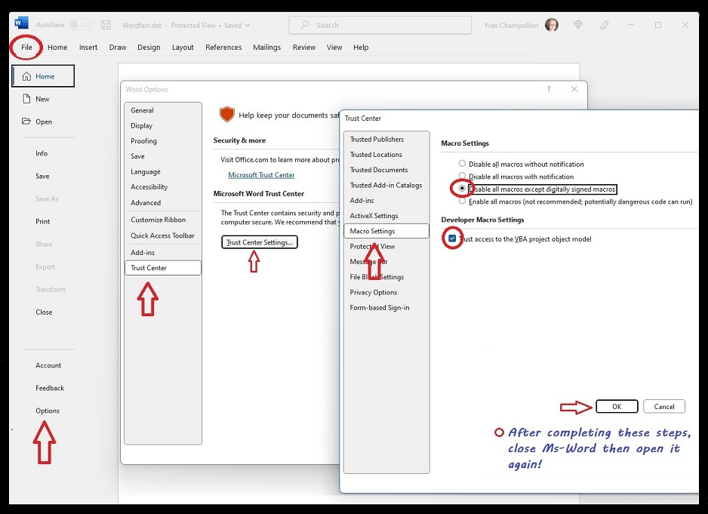Open the Review ribbon tab
The width and height of the screenshot is (708, 514).
pos(304,47)
